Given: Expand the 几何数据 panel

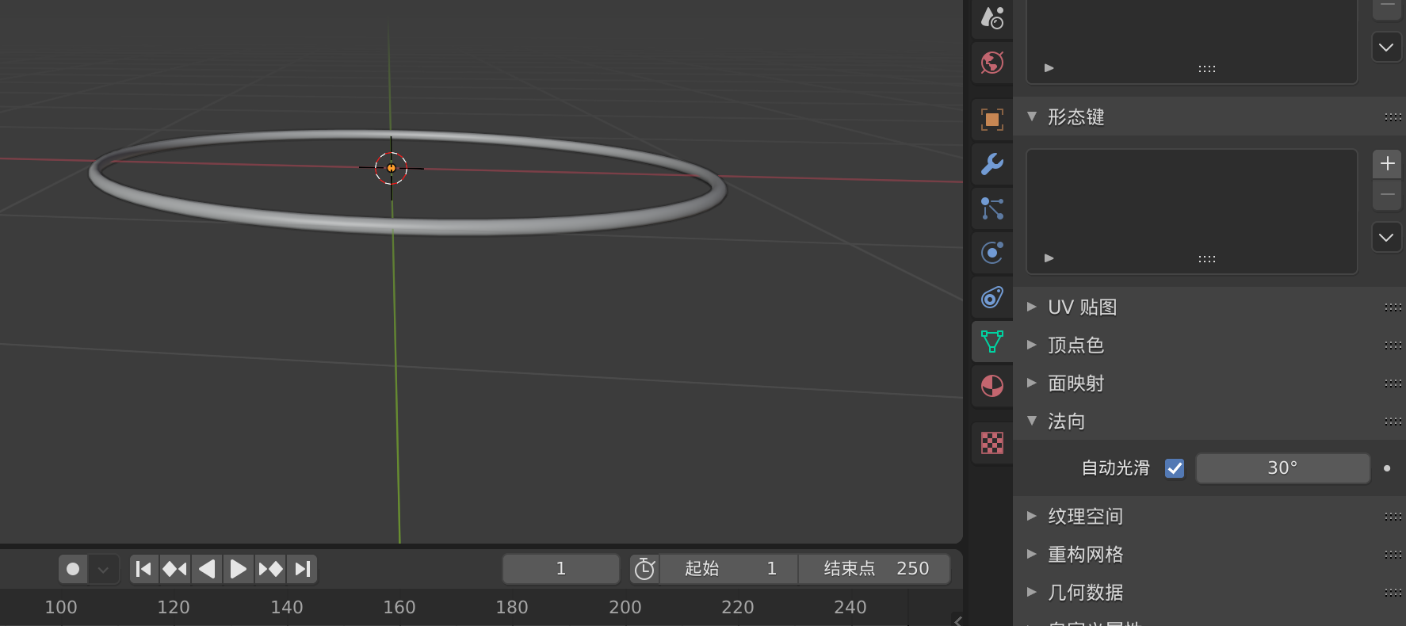Looking at the screenshot, I should pos(1032,592).
